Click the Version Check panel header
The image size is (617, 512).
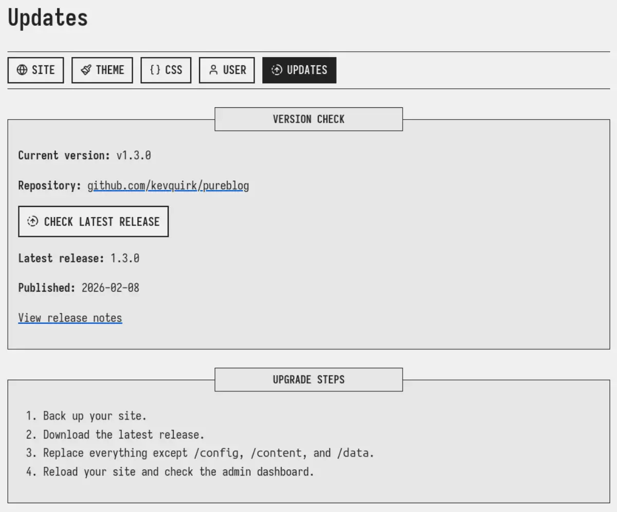point(308,119)
